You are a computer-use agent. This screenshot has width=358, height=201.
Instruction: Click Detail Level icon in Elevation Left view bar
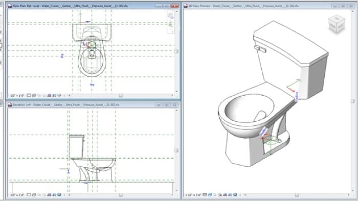tap(29, 194)
